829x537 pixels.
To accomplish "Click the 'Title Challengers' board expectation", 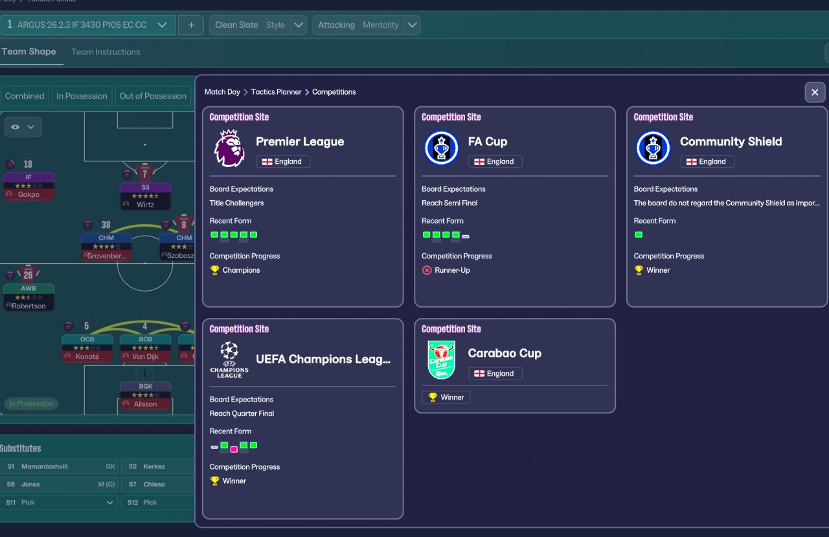I will 236,203.
